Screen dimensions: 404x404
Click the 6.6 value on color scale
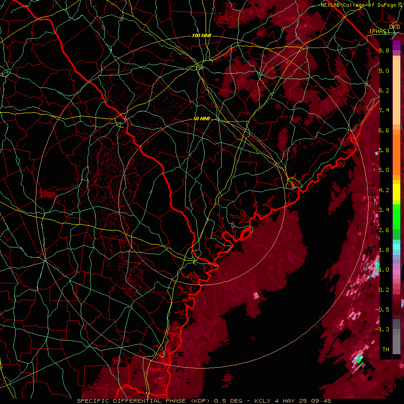click(384, 130)
